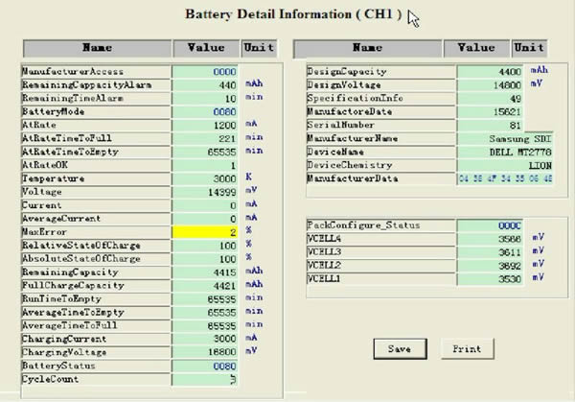575x402 pixels.
Task: Click the AtRateTimeToEmpty value field
Action: click(x=205, y=152)
